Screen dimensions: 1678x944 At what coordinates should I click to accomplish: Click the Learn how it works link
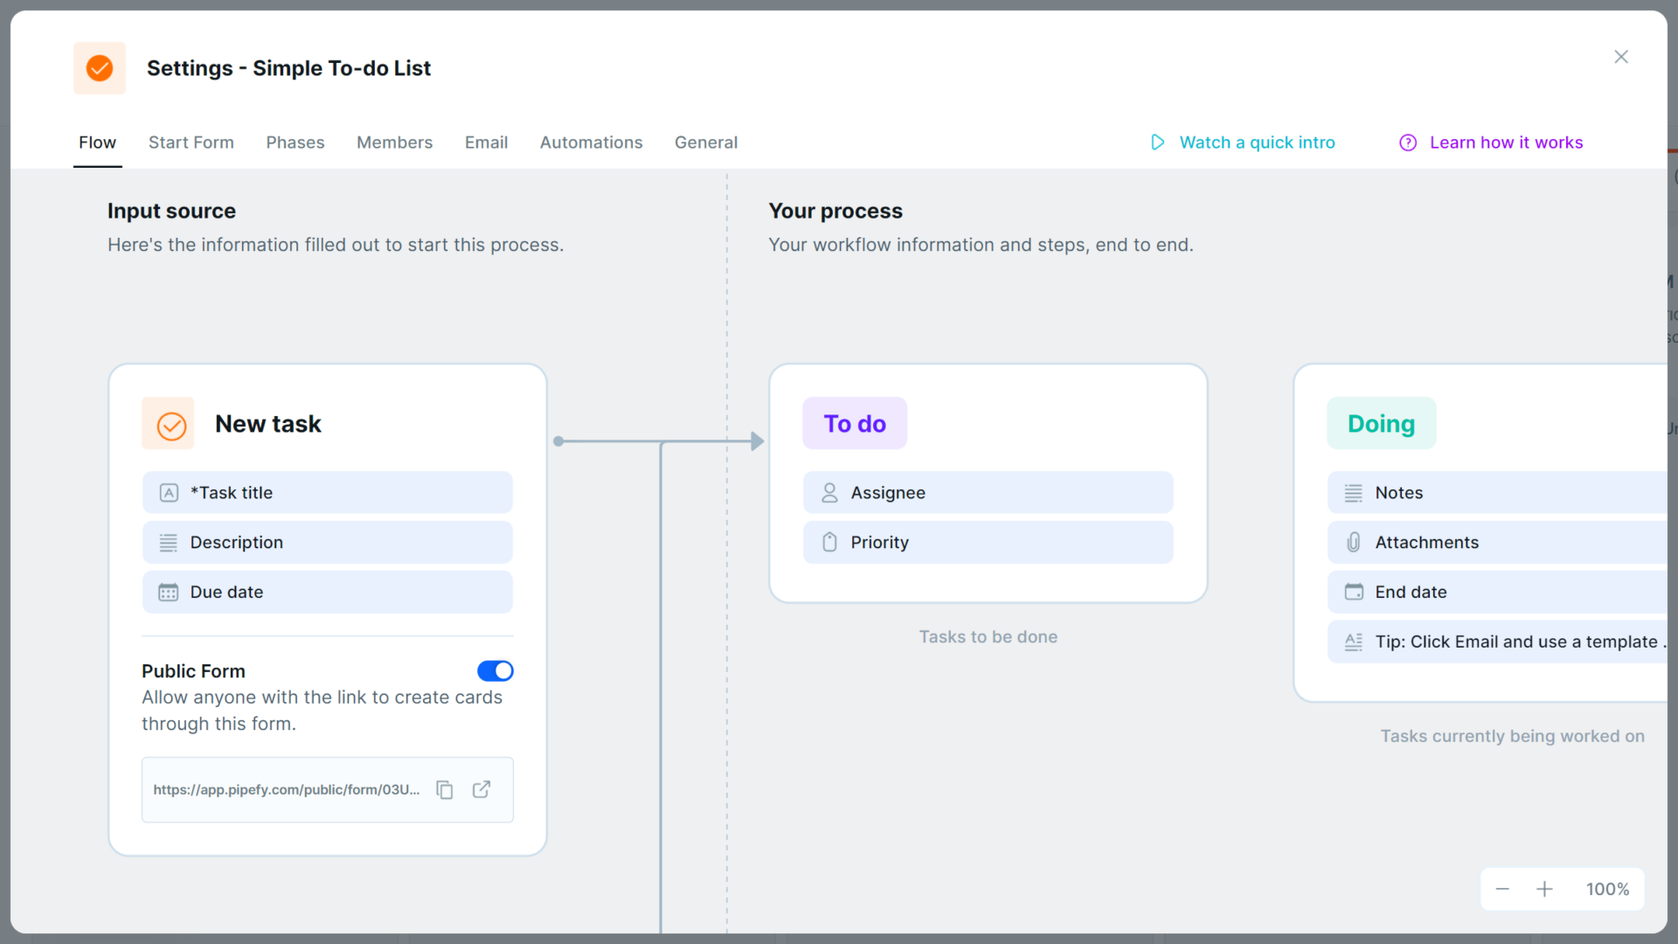pos(1507,142)
